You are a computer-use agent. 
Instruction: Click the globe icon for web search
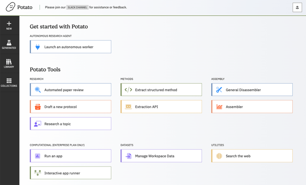(219, 156)
